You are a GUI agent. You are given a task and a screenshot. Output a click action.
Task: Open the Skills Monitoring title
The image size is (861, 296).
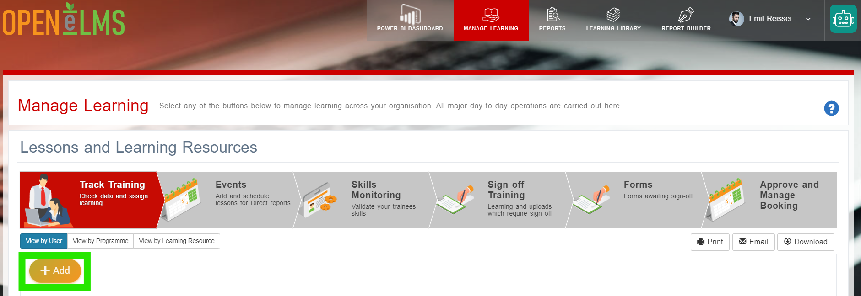click(x=376, y=190)
